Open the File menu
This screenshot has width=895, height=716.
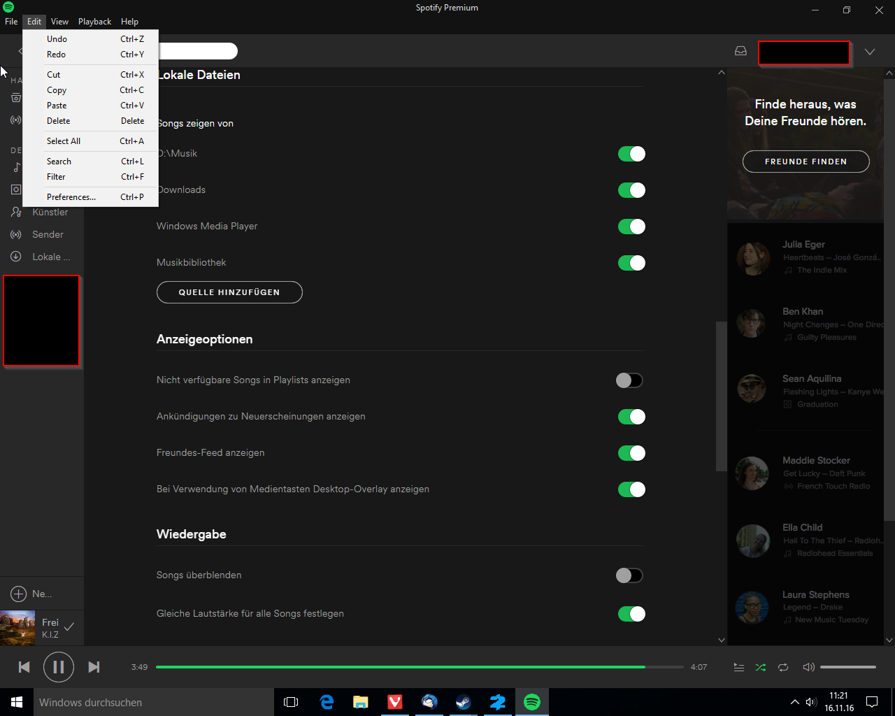(x=11, y=22)
